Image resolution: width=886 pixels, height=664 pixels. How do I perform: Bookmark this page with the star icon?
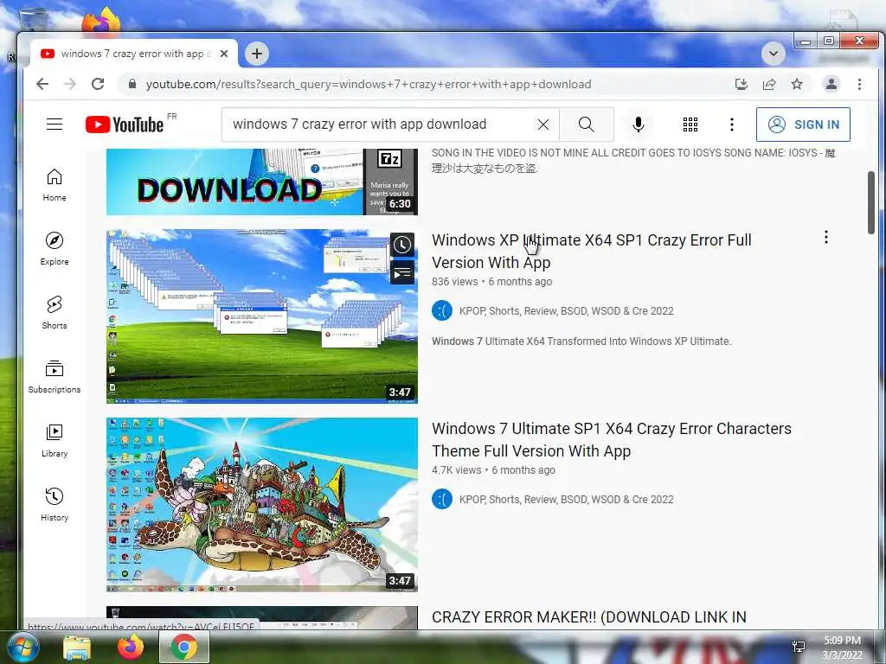pyautogui.click(x=797, y=84)
